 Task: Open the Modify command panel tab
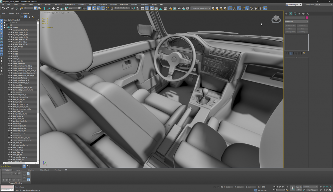(x=290, y=13)
